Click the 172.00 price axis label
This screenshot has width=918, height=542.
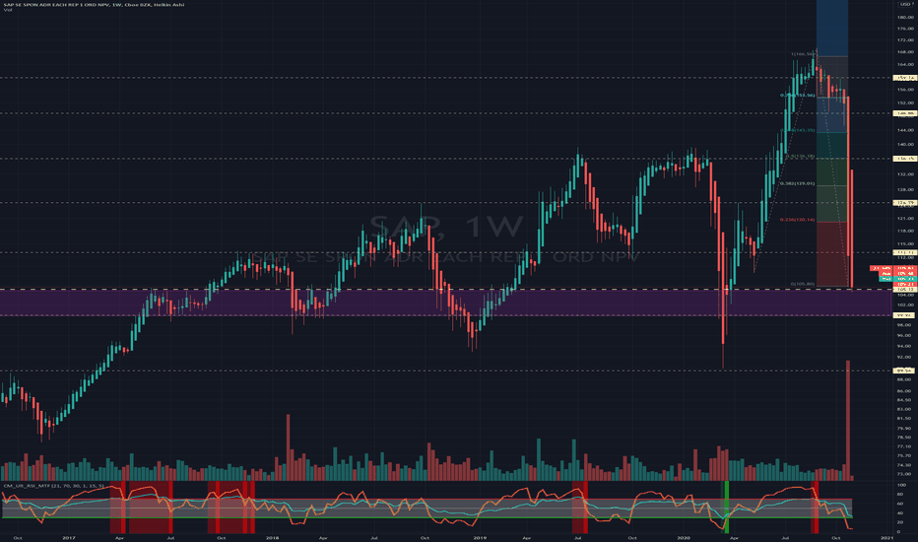pyautogui.click(x=905, y=39)
